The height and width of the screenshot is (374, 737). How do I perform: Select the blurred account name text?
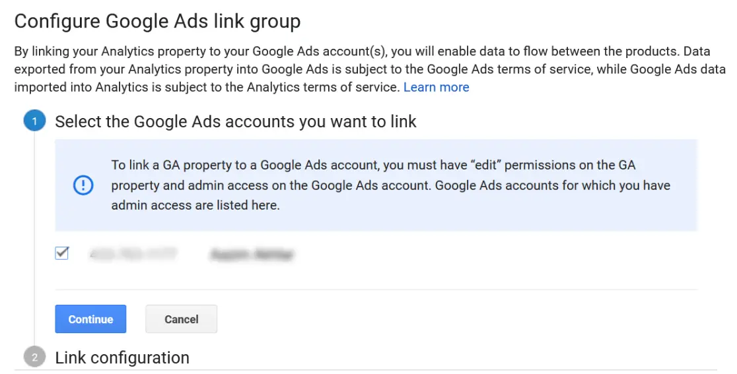coord(251,254)
